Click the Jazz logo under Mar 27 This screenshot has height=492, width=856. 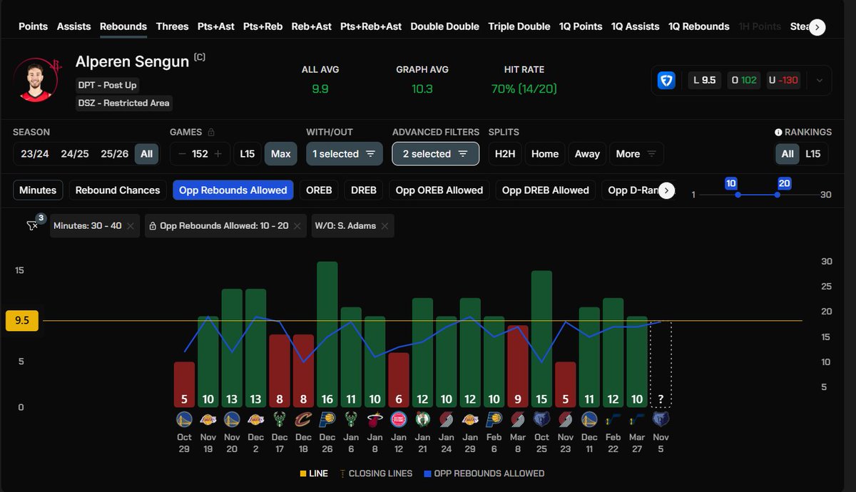637,419
